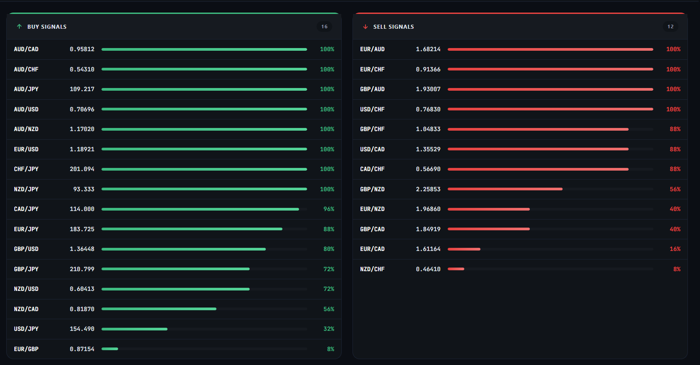Click the EUR/JPY price 183.725
Image resolution: width=700 pixels, height=365 pixels.
point(82,229)
